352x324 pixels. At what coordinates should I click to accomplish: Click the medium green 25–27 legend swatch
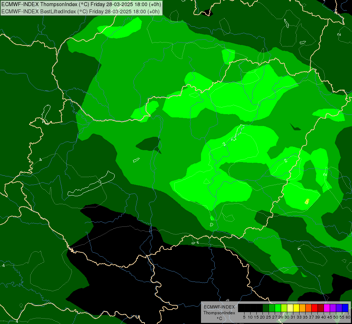[272, 308]
